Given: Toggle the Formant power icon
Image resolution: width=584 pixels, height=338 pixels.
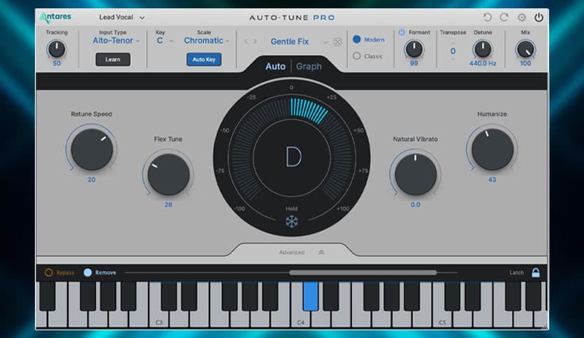Looking at the screenshot, I should click(x=402, y=32).
